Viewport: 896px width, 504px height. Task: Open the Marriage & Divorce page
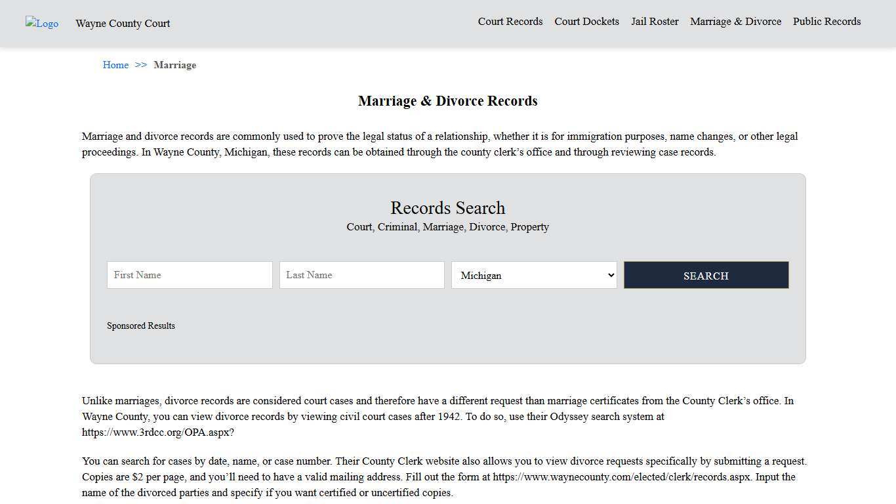tap(735, 22)
